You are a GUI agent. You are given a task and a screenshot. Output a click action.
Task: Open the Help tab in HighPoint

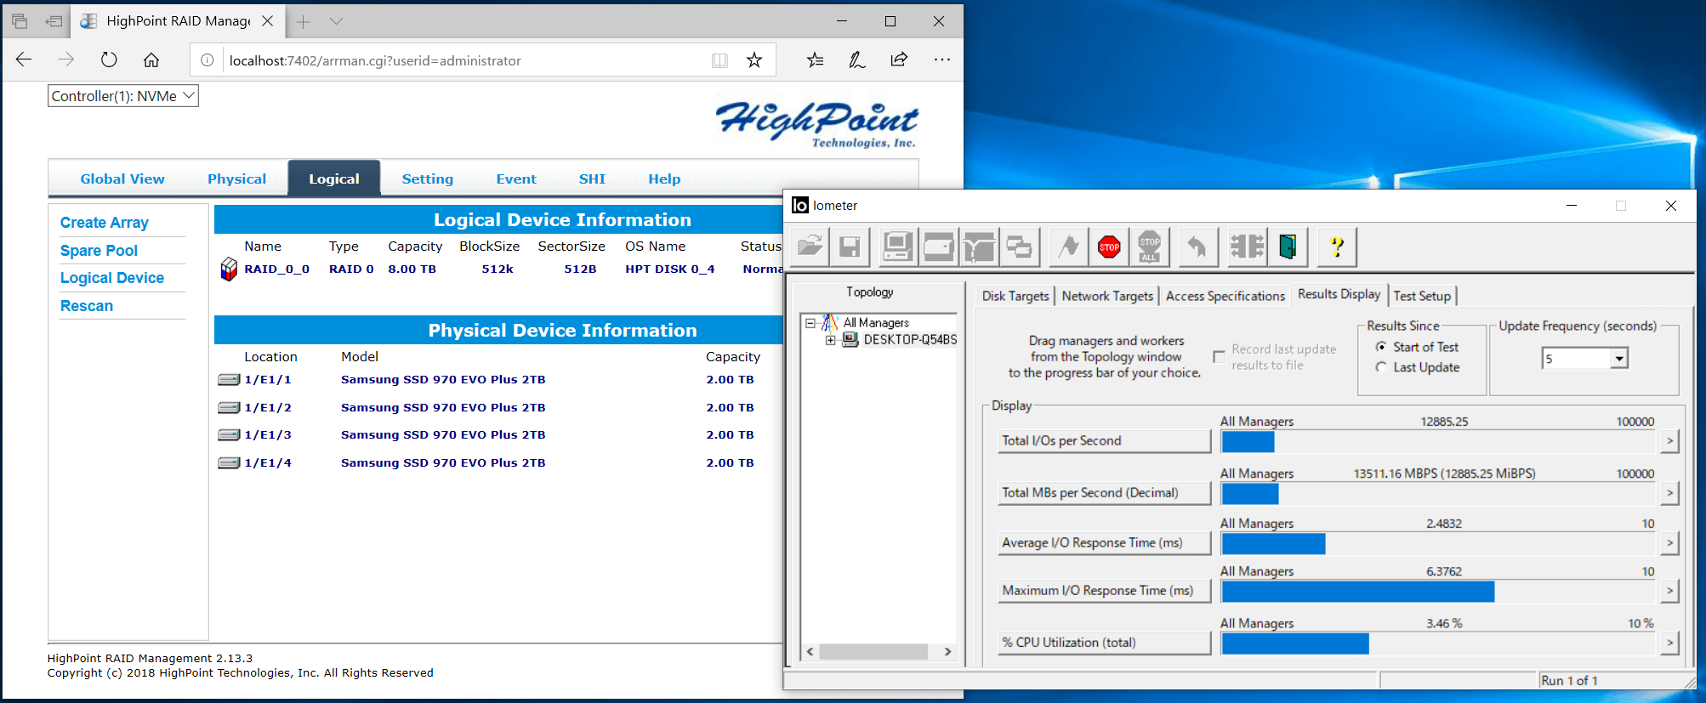pos(664,179)
